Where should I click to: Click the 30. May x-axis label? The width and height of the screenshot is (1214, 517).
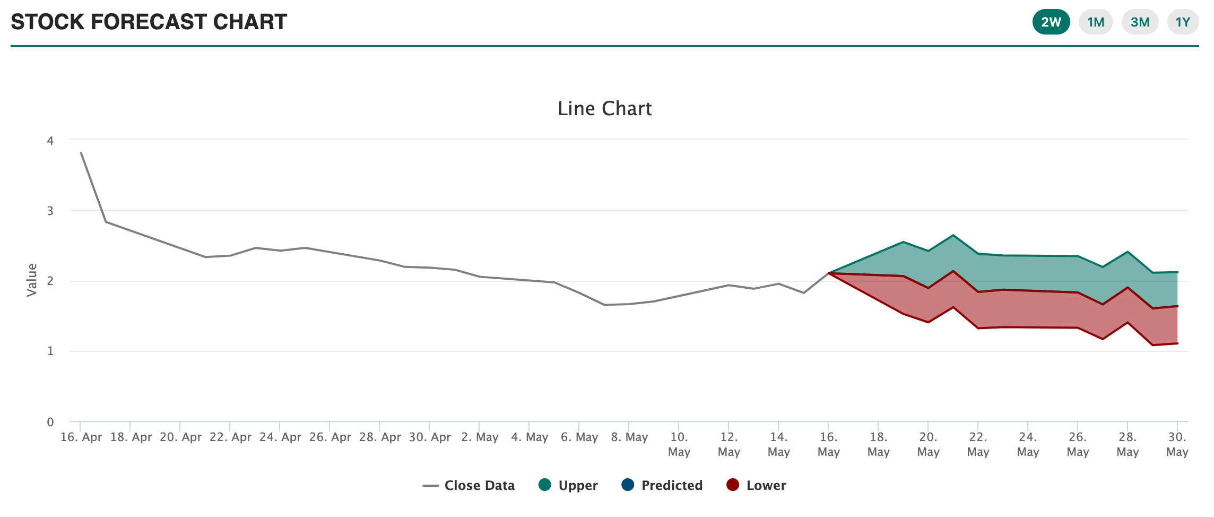(x=1177, y=444)
